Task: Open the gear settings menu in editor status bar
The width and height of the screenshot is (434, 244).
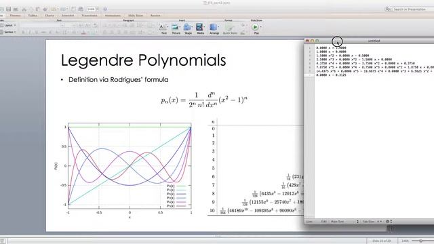Action: click(389, 222)
